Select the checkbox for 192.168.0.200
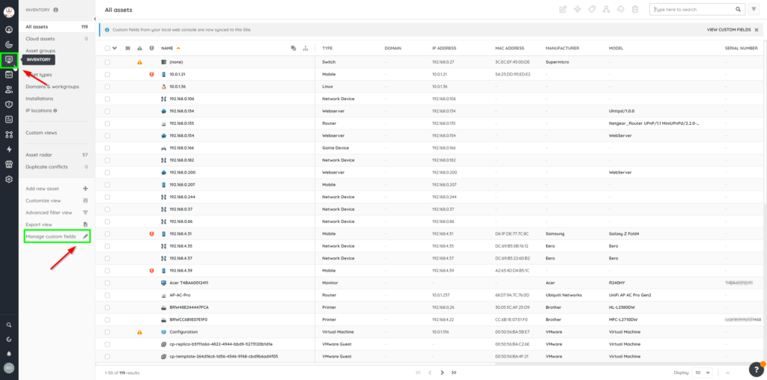The width and height of the screenshot is (767, 380). point(108,172)
